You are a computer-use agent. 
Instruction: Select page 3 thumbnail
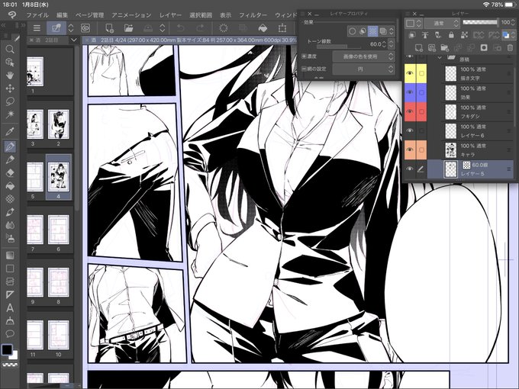pos(35,124)
